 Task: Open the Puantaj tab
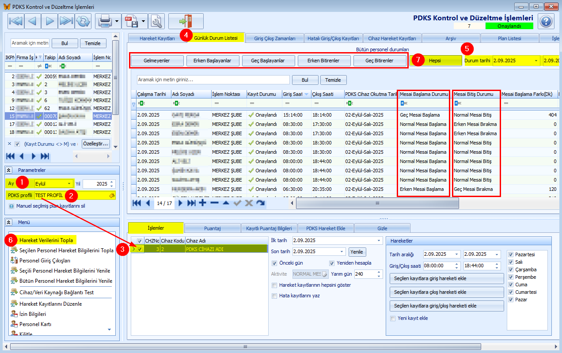[x=213, y=228]
